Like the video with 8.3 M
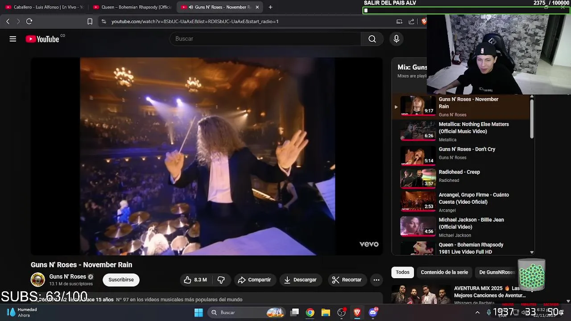Screen dimensions: 571x321 (x=195, y=280)
